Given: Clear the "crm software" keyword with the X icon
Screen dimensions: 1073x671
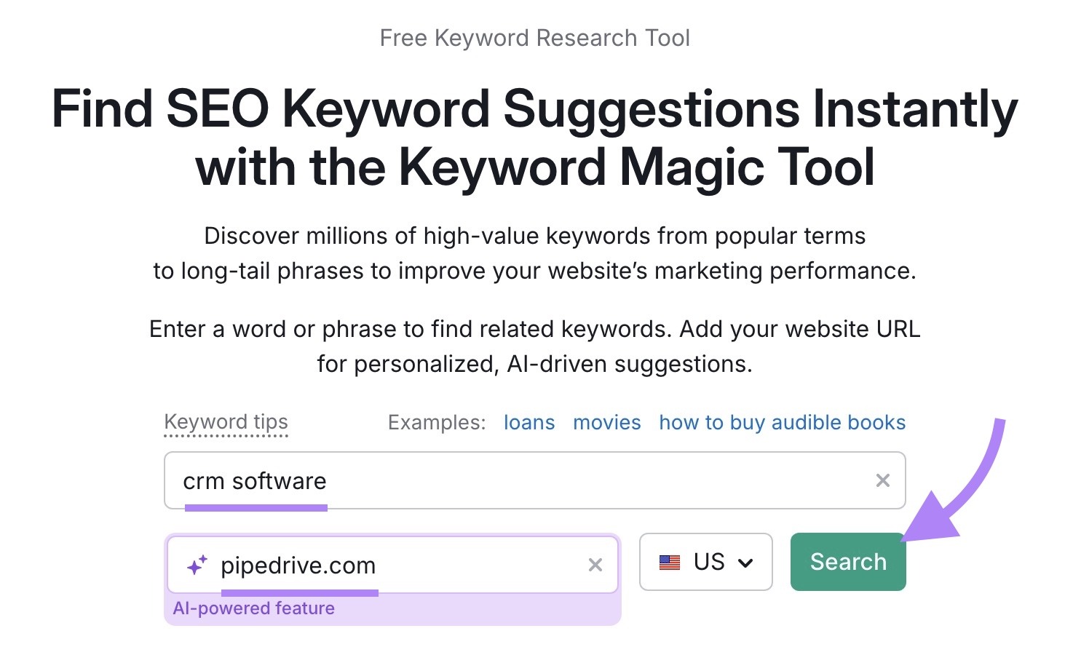Looking at the screenshot, I should (883, 480).
